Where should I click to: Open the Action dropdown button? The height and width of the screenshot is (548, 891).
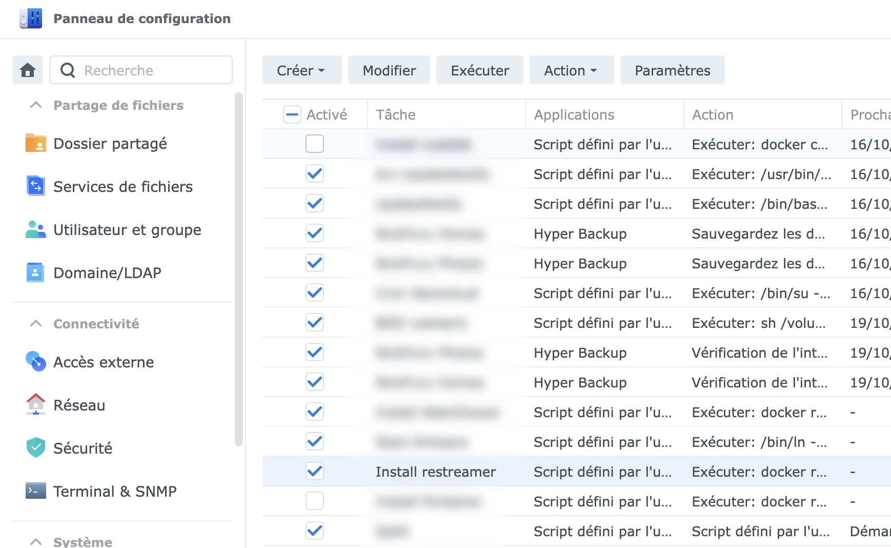pos(571,70)
